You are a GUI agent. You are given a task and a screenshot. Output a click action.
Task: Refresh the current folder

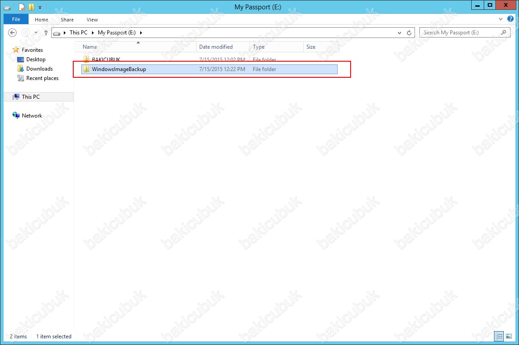point(409,33)
